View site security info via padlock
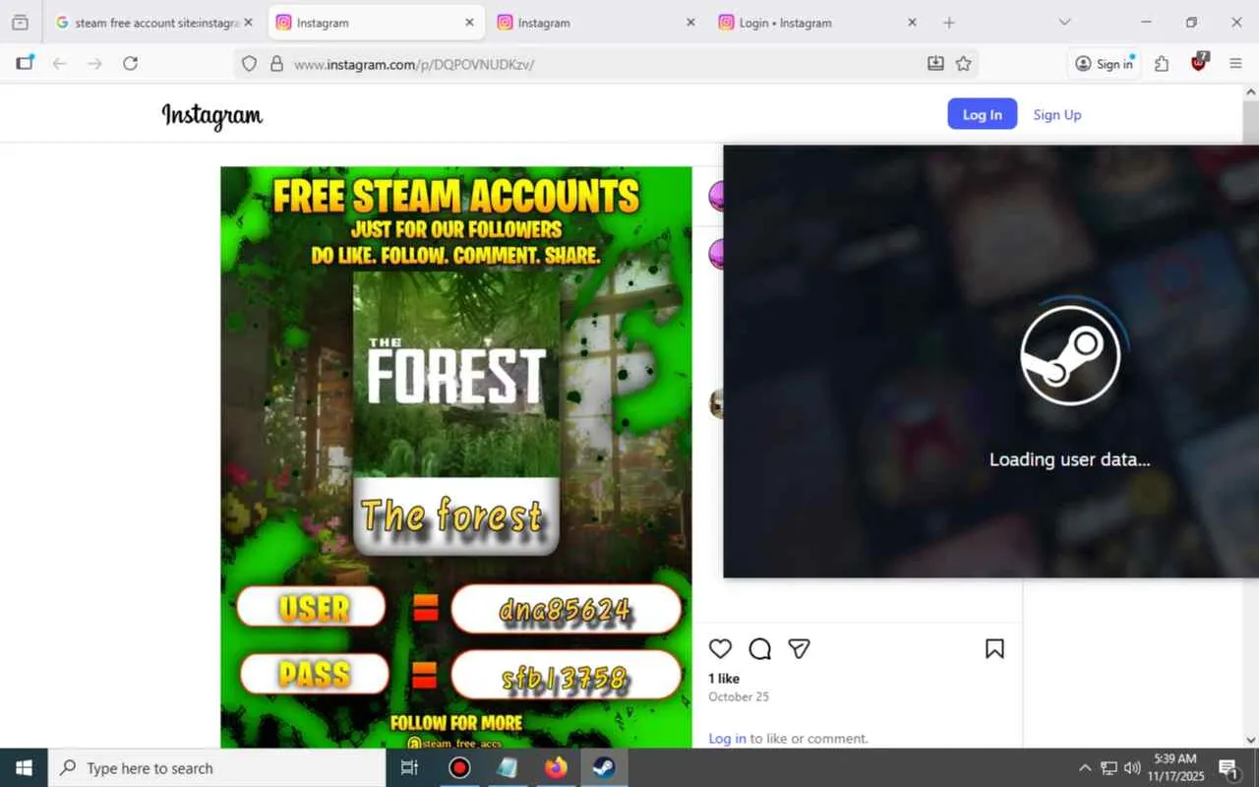This screenshot has width=1259, height=787. point(276,64)
